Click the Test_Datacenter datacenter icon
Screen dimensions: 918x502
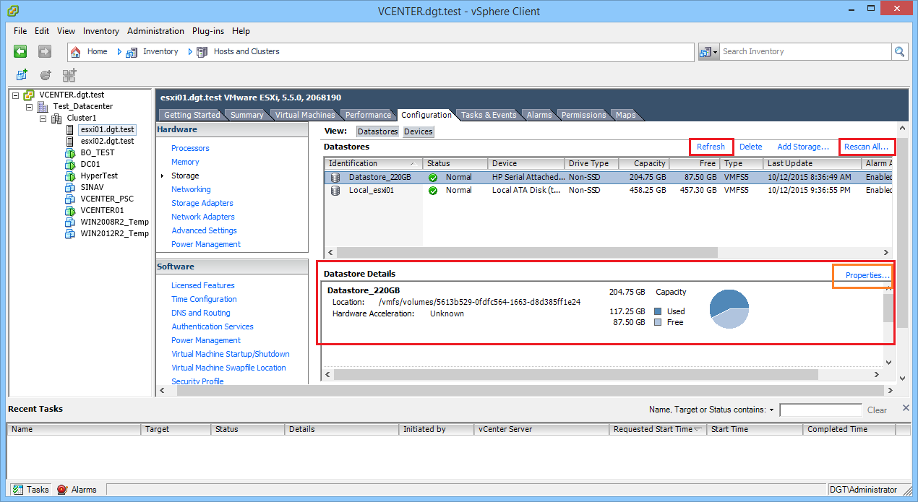point(43,106)
